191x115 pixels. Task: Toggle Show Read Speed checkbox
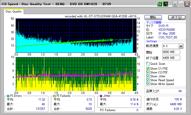click(x=148, y=80)
